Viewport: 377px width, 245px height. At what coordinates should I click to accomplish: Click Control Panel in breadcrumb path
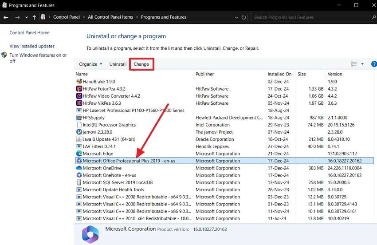(67, 17)
